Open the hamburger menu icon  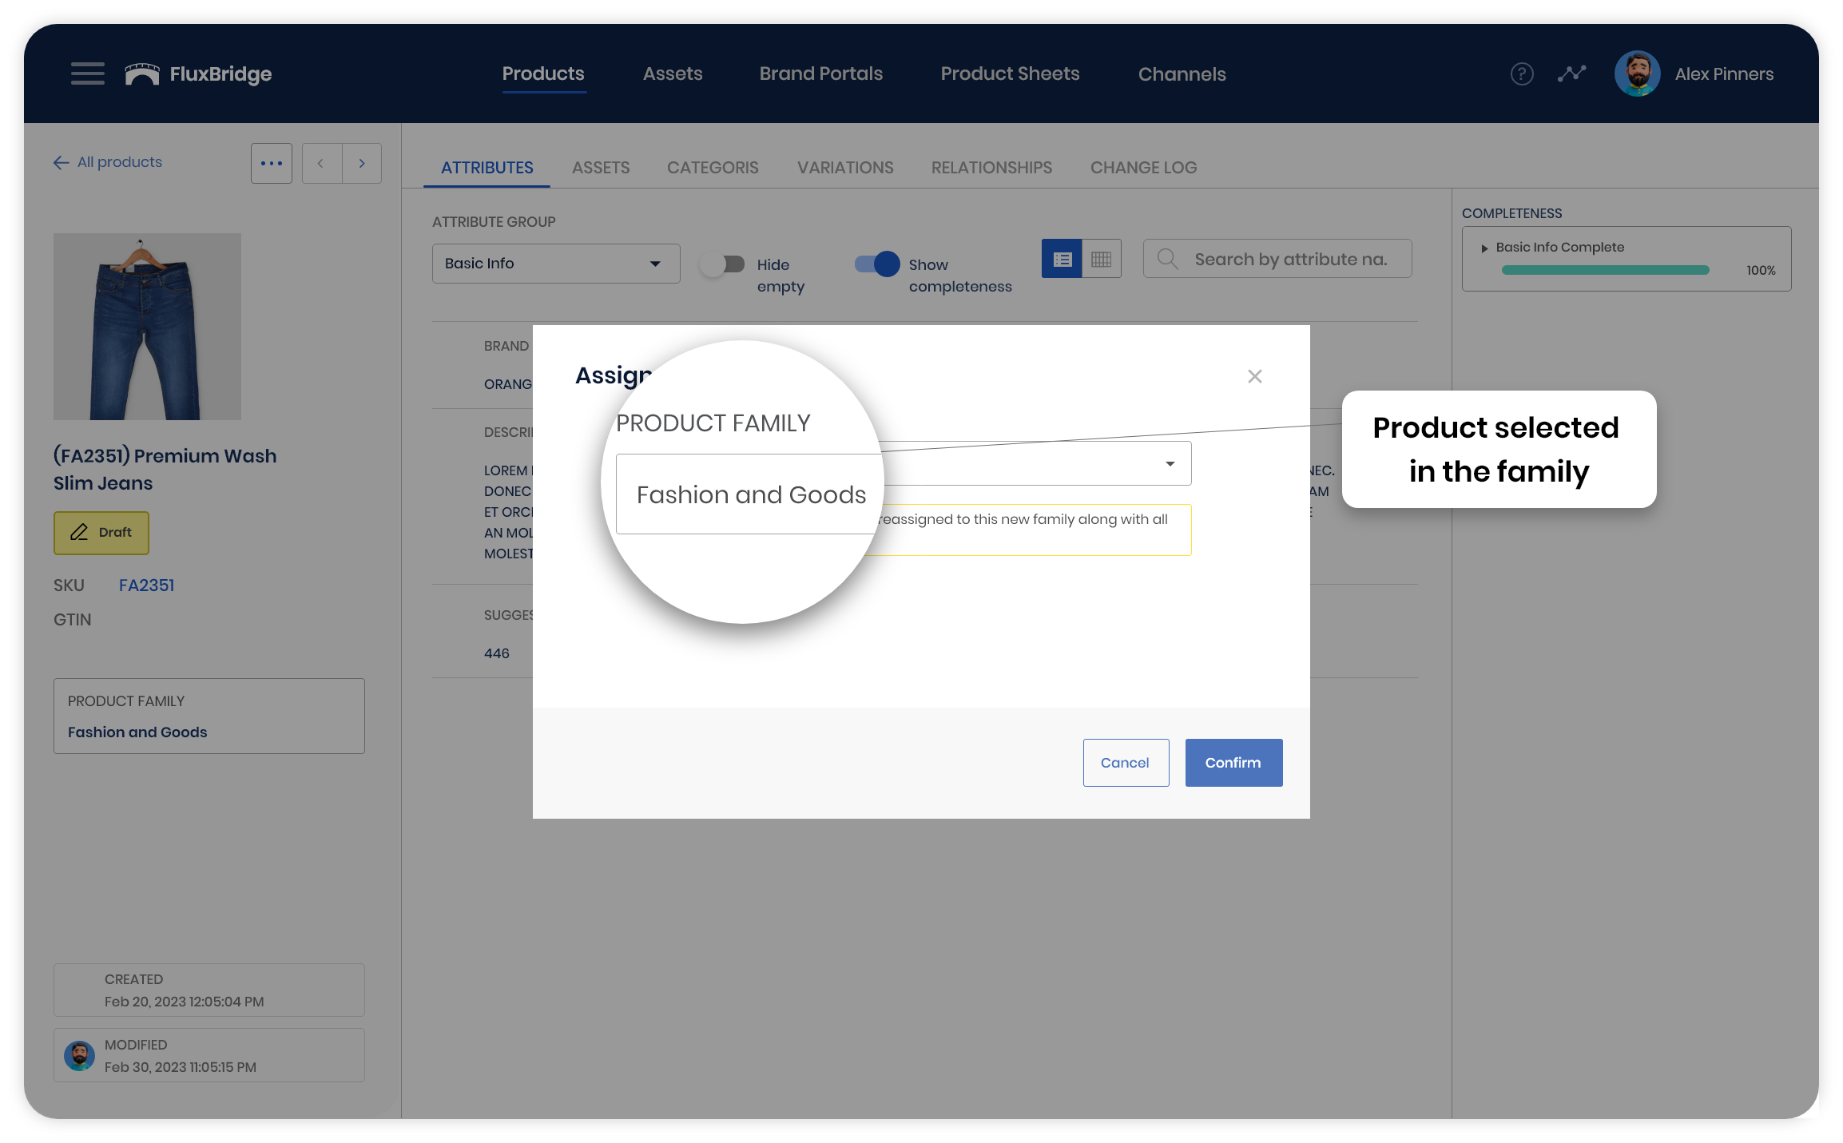(88, 73)
